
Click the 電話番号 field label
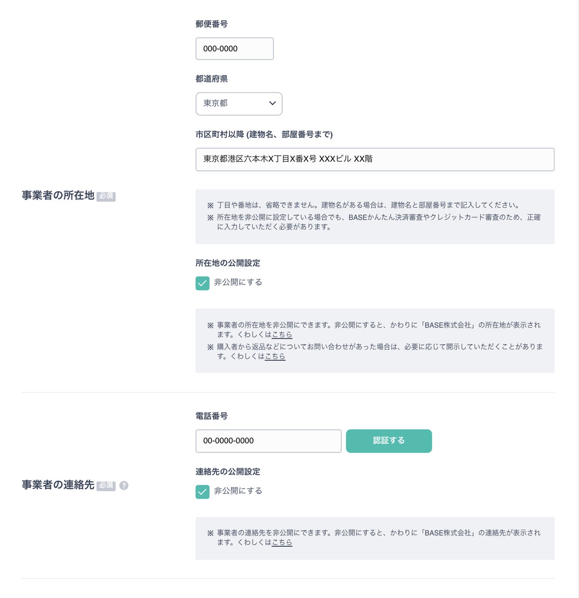coord(211,416)
